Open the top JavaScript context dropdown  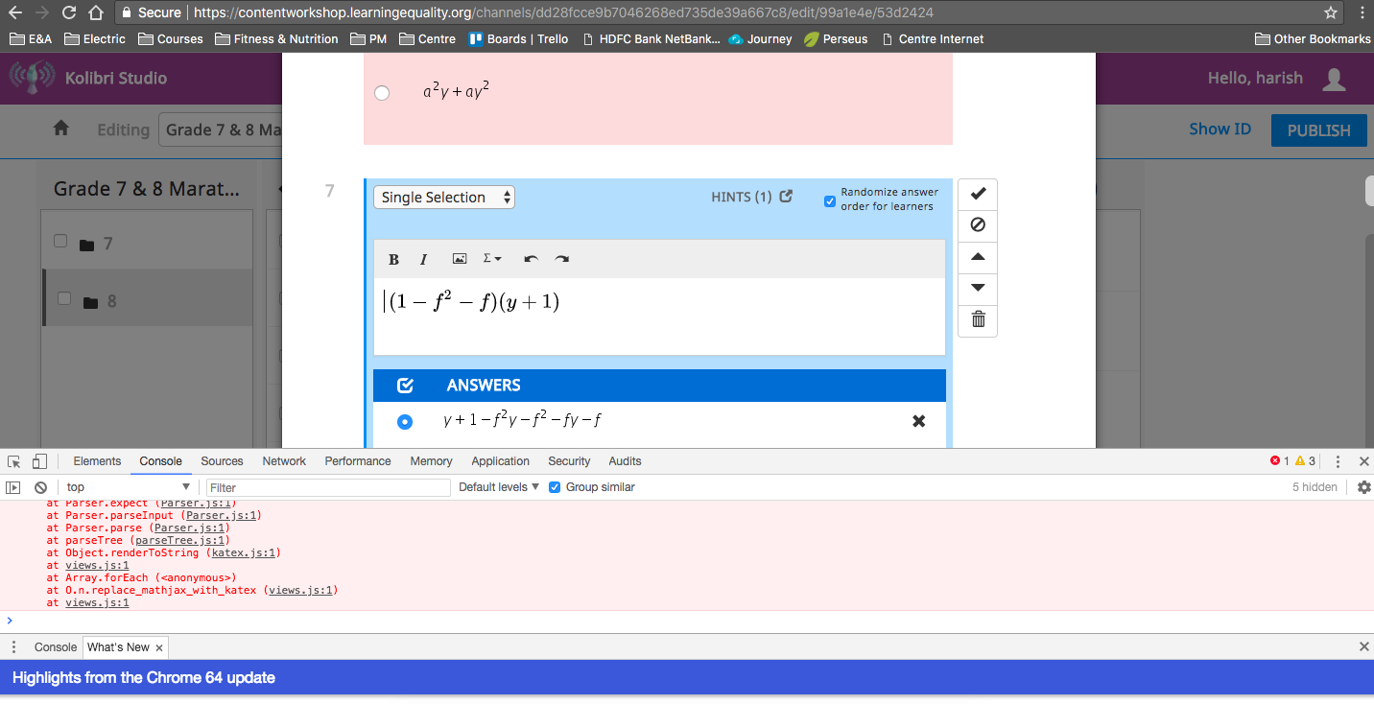(x=128, y=487)
